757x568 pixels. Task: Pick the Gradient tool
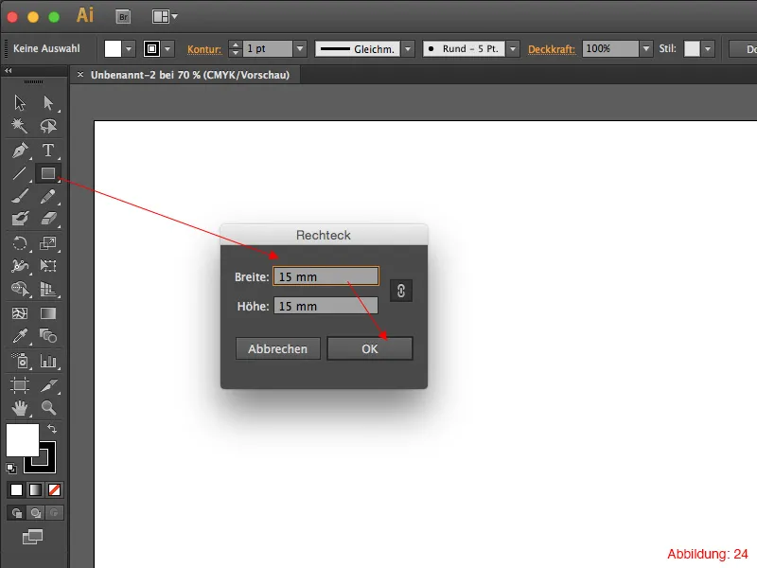[48, 313]
